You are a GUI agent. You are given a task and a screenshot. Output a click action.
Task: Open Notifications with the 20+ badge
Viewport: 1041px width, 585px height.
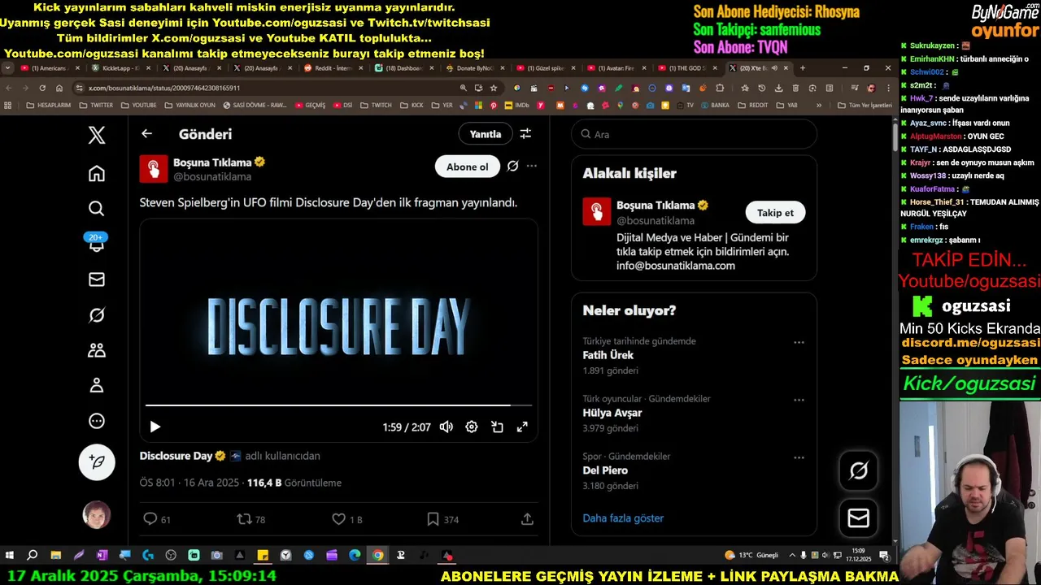pos(97,243)
